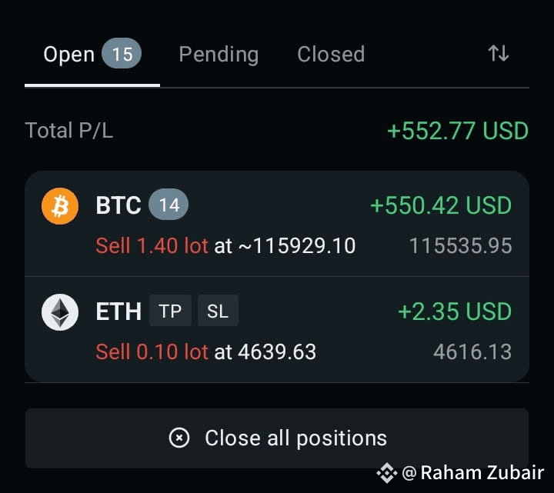Expand the BTC grouped positions badge 14
Viewport: 554px width, 493px height.
(x=169, y=205)
